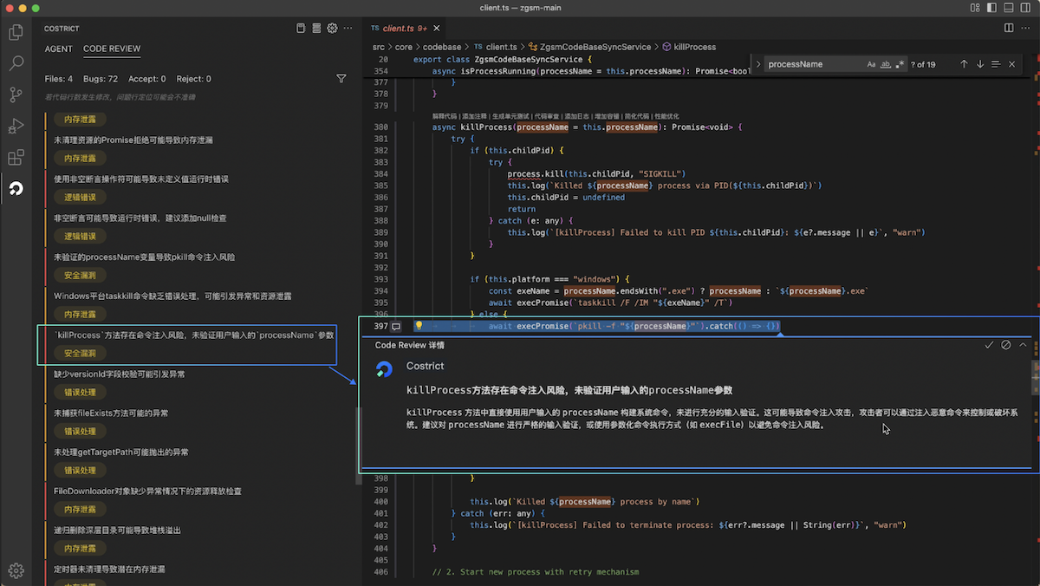The width and height of the screenshot is (1040, 586).
Task: Open the Extensions view icon
Action: (16, 157)
